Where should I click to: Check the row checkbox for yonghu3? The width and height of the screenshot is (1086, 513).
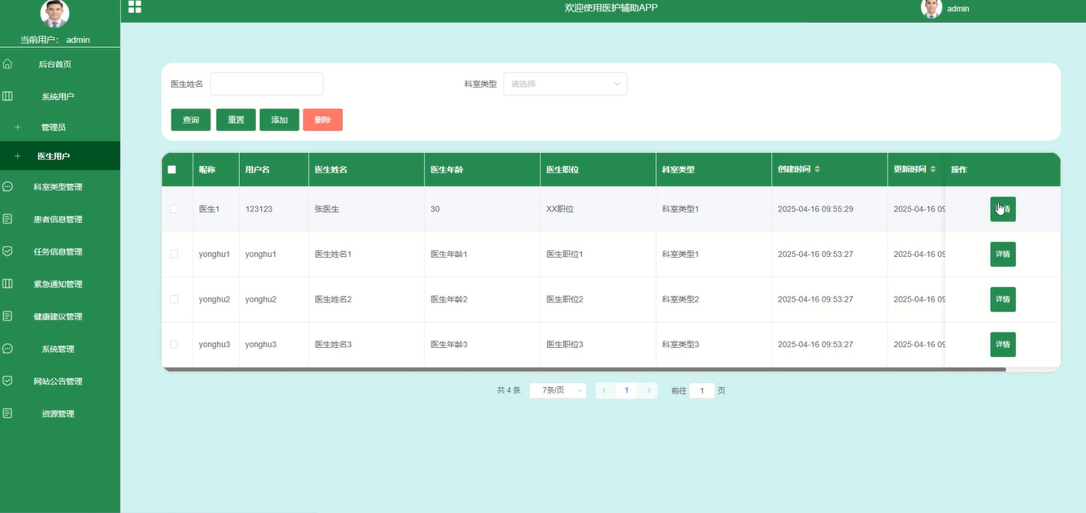[174, 344]
